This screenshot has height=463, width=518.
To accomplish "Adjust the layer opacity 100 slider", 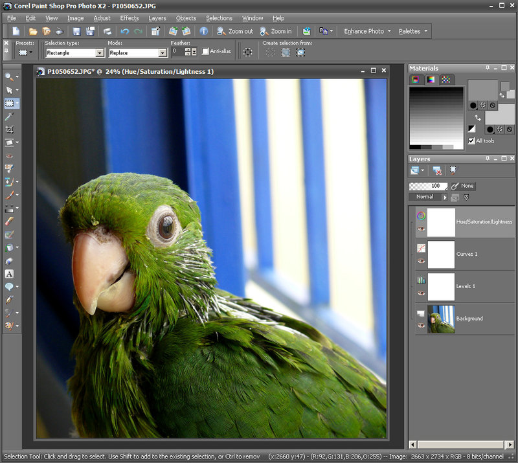I will click(428, 186).
